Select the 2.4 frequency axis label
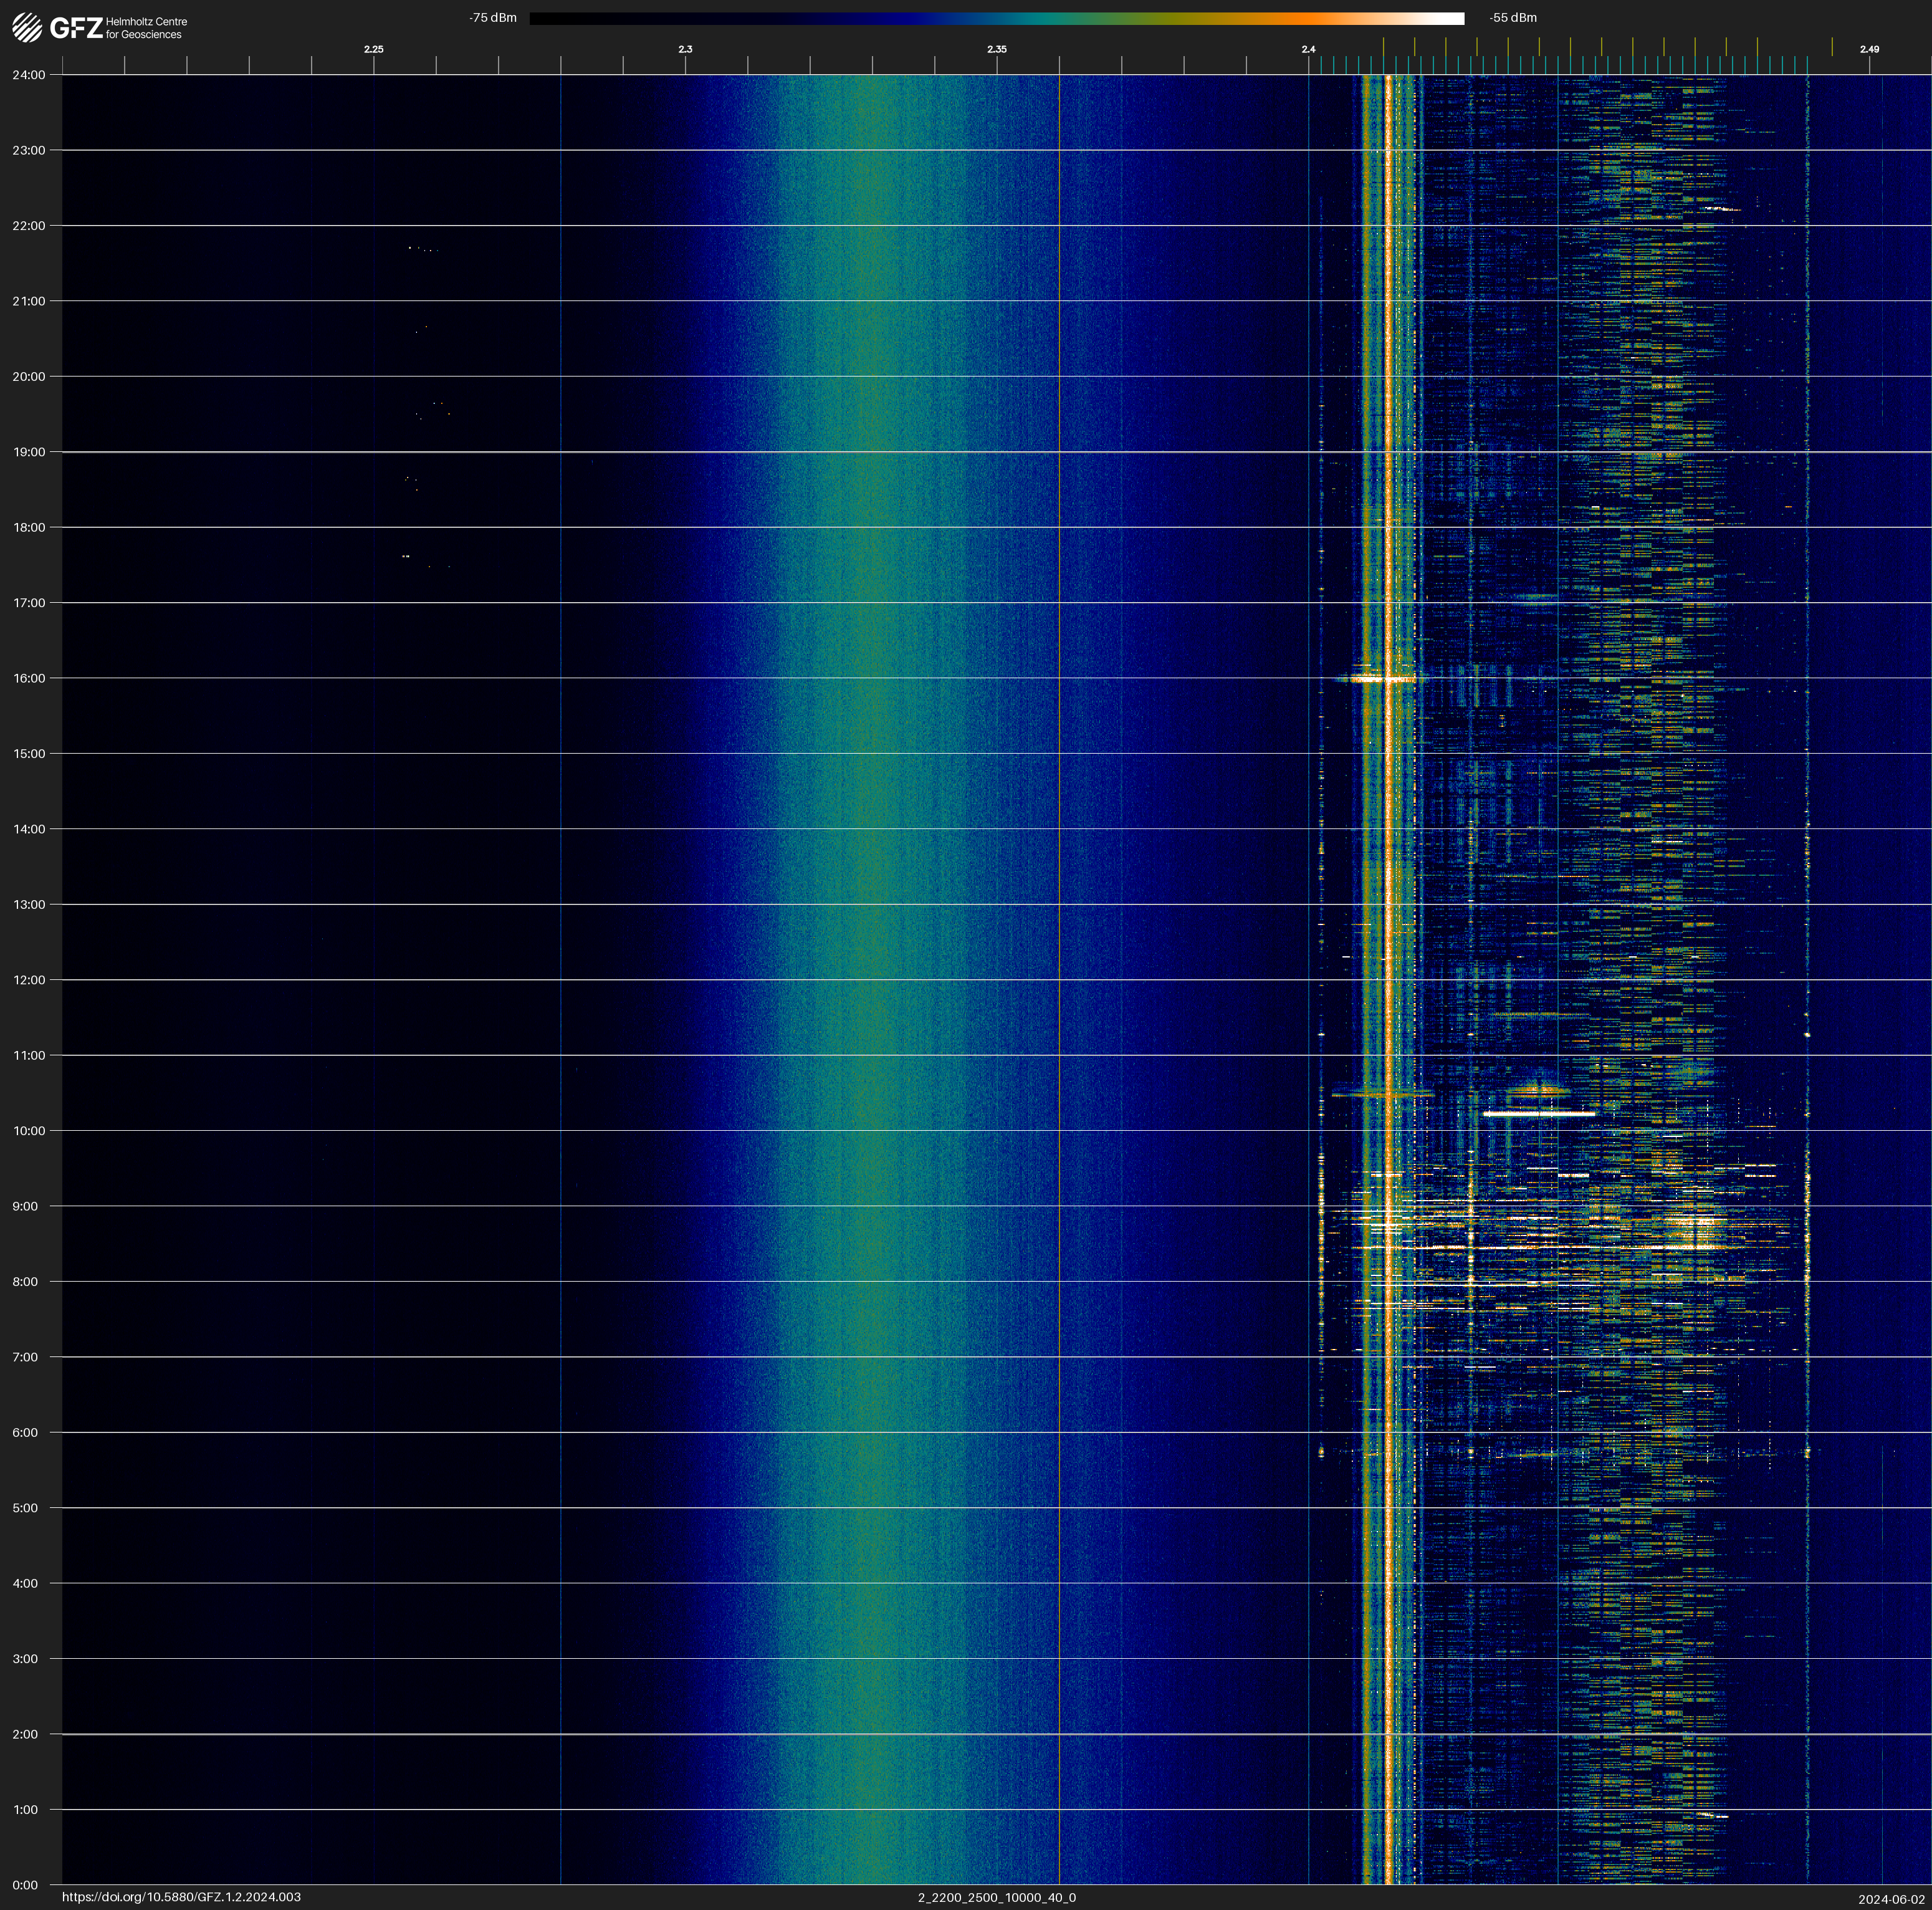The height and width of the screenshot is (1910, 1932). [x=1308, y=49]
